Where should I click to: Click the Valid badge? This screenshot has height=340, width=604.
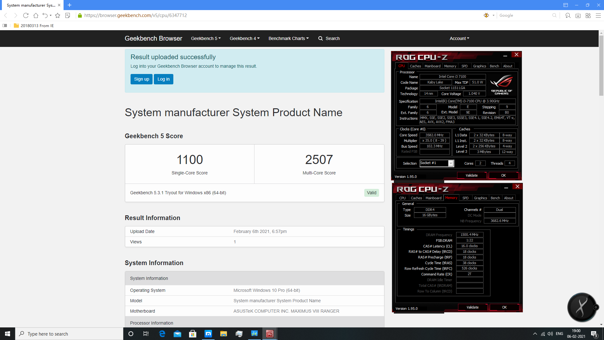tap(372, 193)
